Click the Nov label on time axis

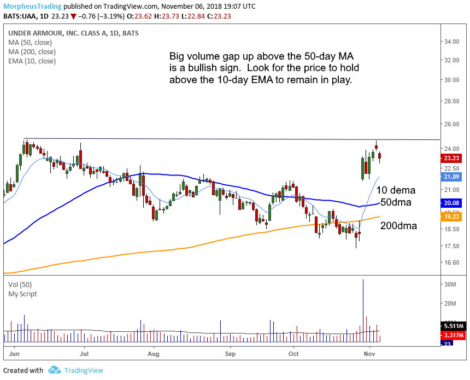pyautogui.click(x=369, y=354)
